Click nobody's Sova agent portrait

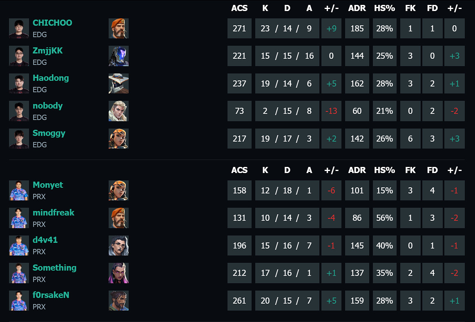[x=118, y=111]
